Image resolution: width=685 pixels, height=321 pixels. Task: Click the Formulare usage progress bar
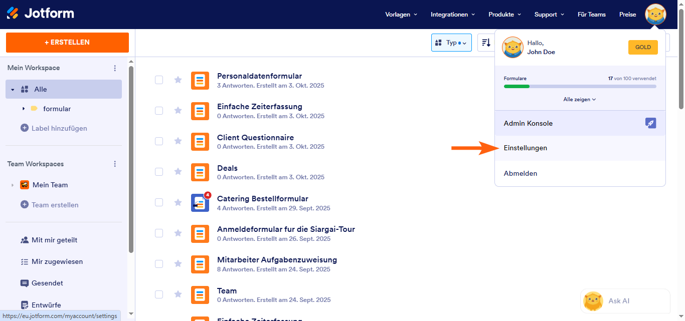580,87
